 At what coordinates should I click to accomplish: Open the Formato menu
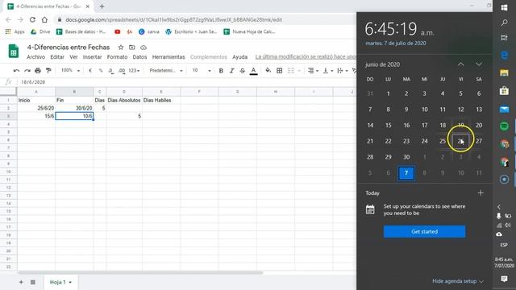coord(117,57)
